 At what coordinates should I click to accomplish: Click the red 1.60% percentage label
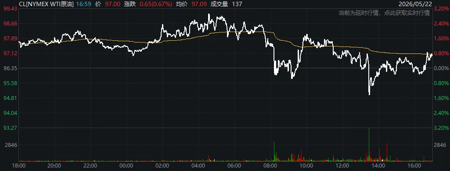[442, 39]
